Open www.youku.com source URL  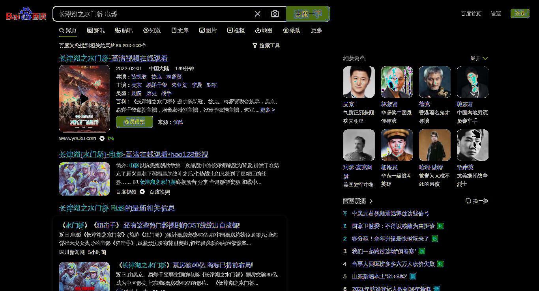(78, 138)
